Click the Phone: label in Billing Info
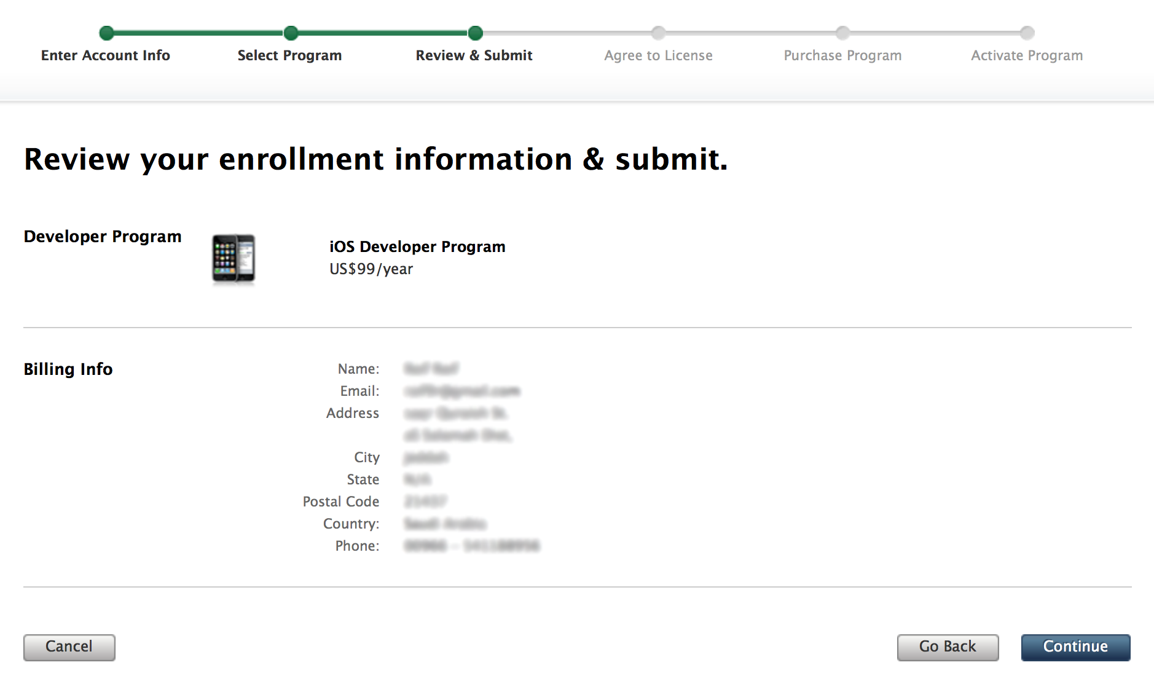 [x=357, y=546]
